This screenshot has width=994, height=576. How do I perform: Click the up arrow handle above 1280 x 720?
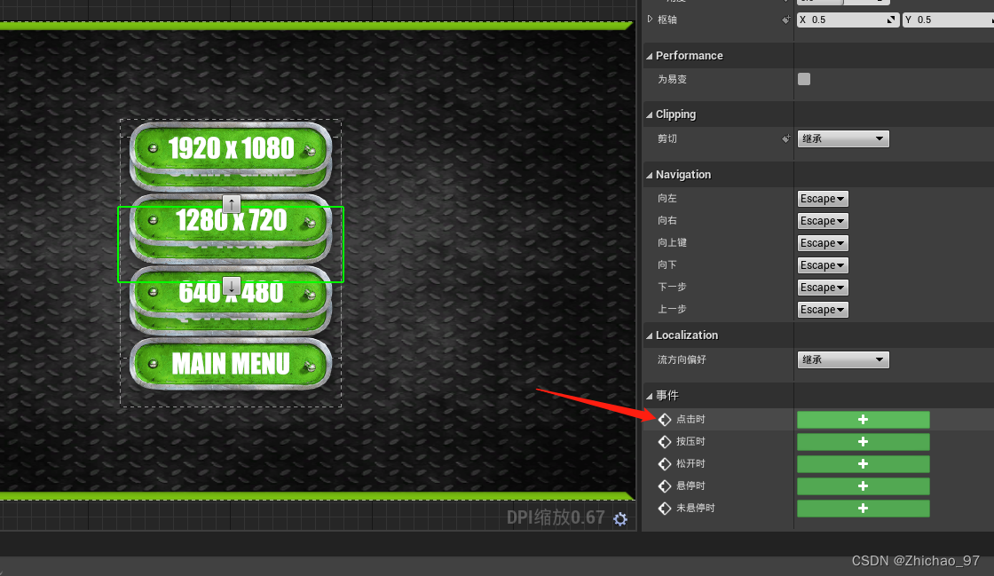[x=232, y=204]
